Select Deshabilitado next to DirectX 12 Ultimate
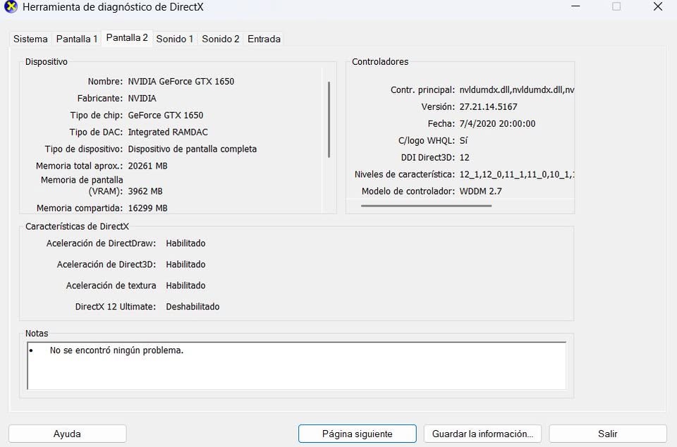Image resolution: width=677 pixels, height=447 pixels. pos(193,307)
